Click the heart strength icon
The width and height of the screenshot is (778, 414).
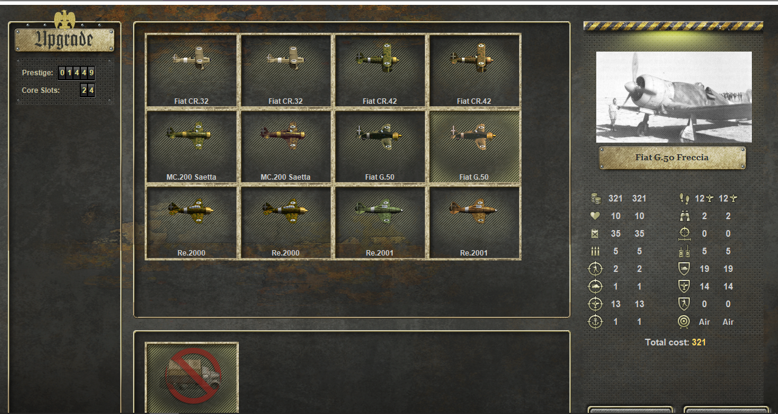tap(596, 216)
